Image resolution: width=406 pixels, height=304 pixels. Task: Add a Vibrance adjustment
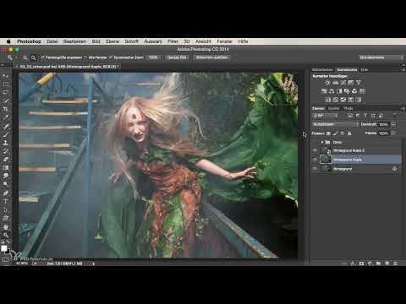(359, 83)
